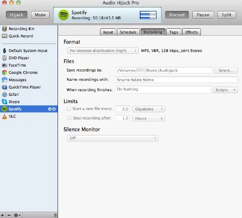Click second status indicator on Spotify row
242x218 pixels.
(x=54, y=109)
